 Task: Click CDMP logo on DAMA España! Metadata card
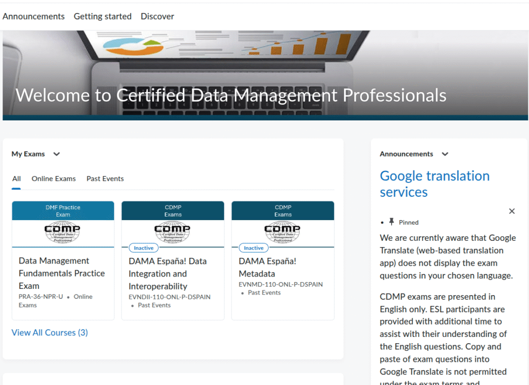(x=283, y=232)
